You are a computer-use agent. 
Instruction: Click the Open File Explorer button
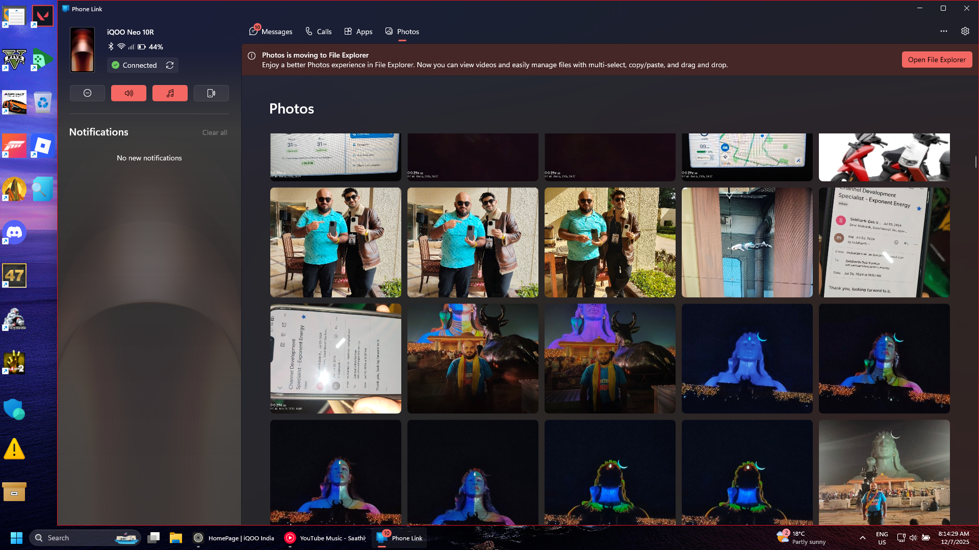[936, 60]
